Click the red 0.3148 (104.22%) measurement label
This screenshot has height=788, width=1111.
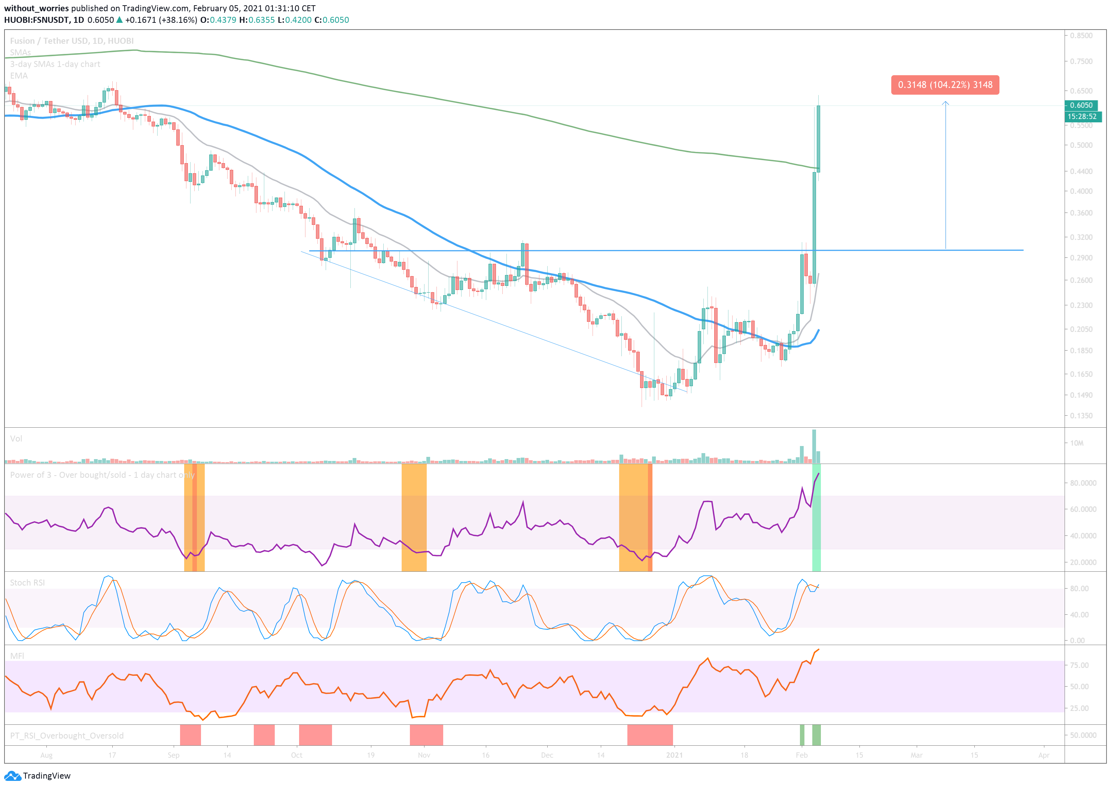click(945, 85)
